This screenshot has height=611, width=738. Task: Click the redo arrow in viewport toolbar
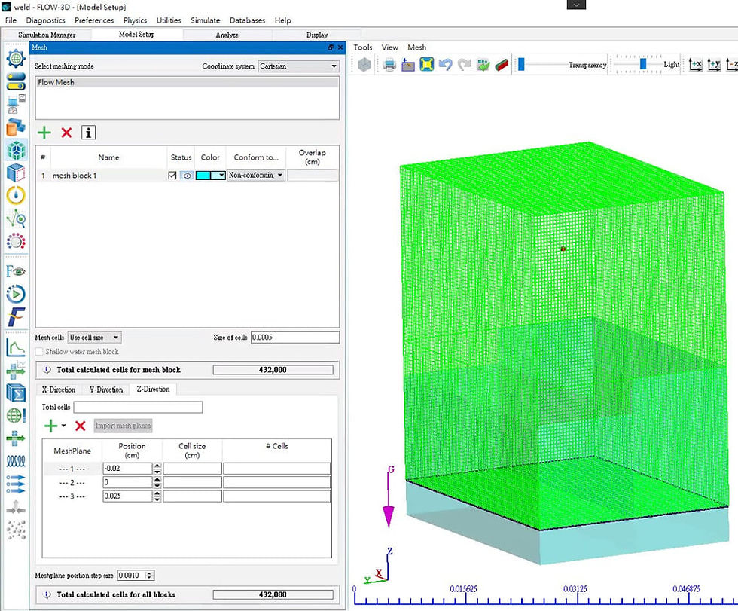point(464,65)
